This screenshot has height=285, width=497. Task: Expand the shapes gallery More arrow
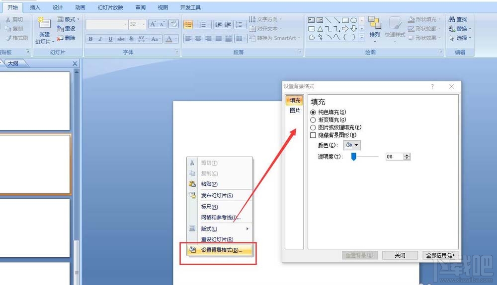point(362,37)
